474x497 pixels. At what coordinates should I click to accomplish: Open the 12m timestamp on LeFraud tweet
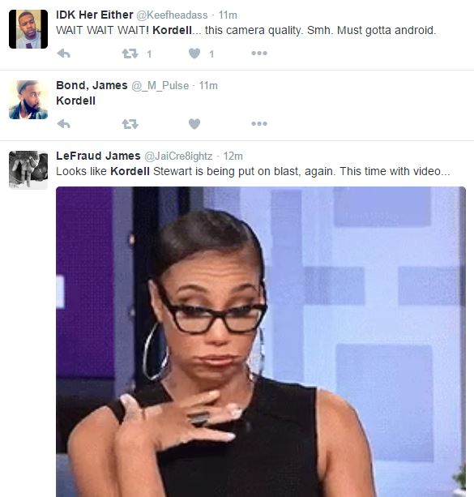(233, 156)
